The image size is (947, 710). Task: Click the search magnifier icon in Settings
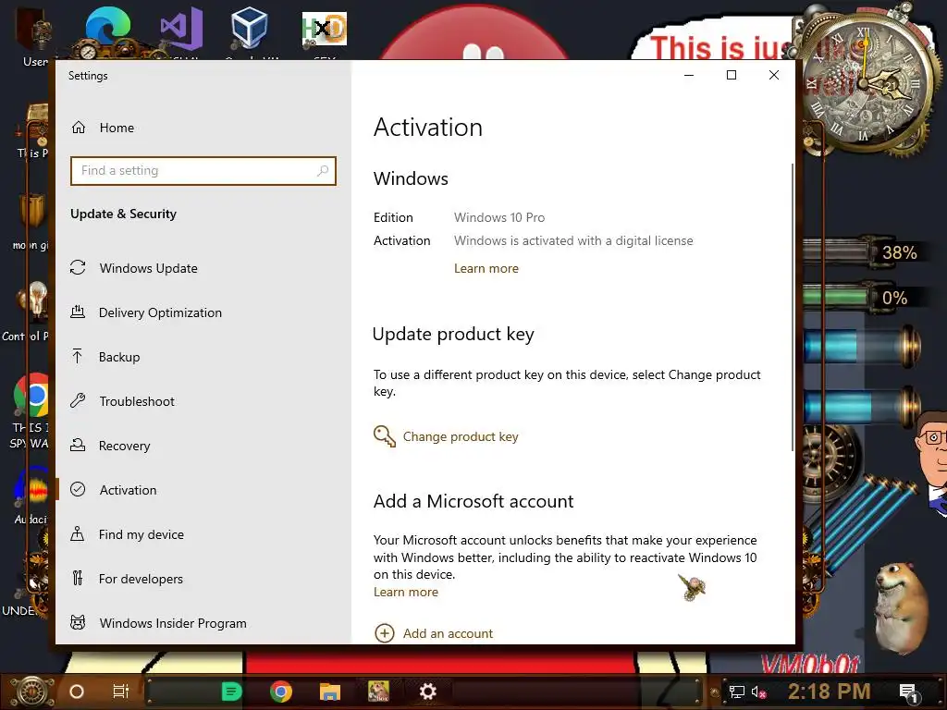[323, 171]
